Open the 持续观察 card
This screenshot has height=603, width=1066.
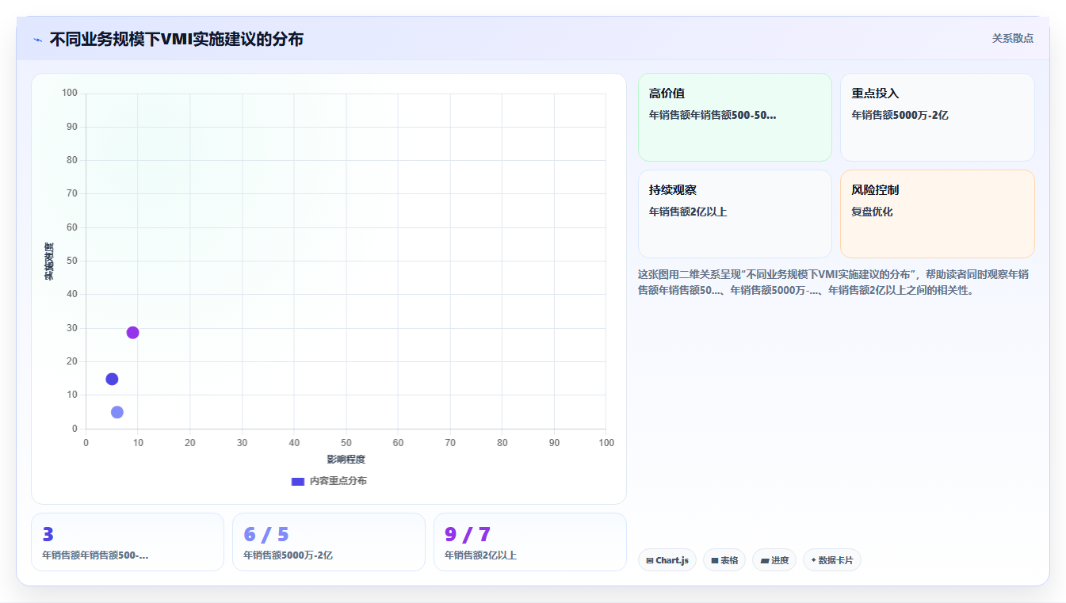(x=735, y=214)
